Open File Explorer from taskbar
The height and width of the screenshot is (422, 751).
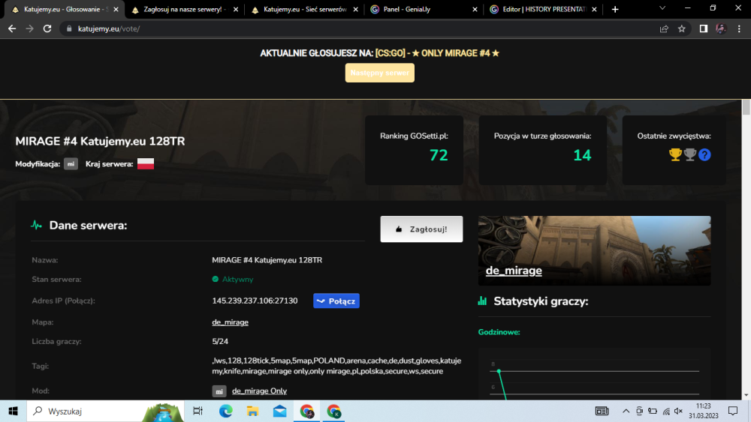(252, 411)
